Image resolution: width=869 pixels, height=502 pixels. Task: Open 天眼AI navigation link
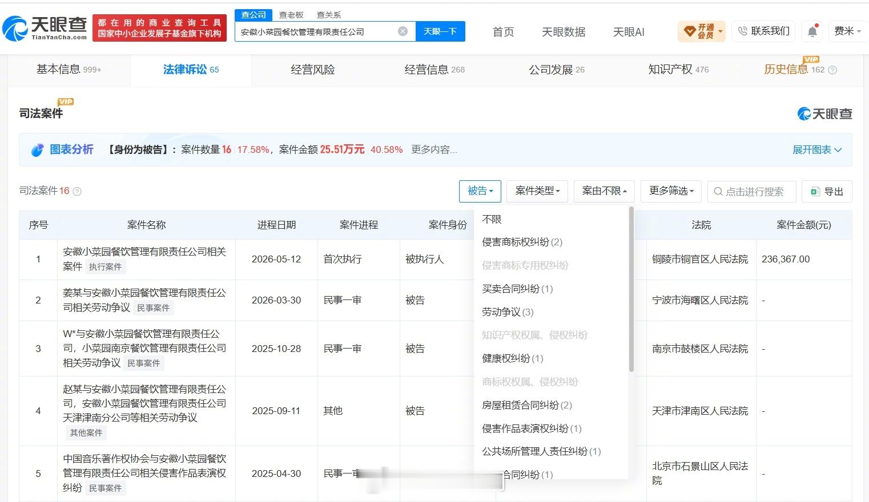tap(629, 32)
